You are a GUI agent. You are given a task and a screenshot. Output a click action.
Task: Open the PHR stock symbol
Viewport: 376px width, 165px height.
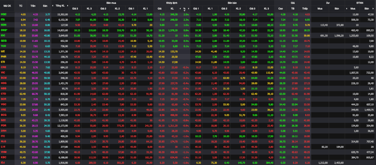pyautogui.click(x=4, y=56)
